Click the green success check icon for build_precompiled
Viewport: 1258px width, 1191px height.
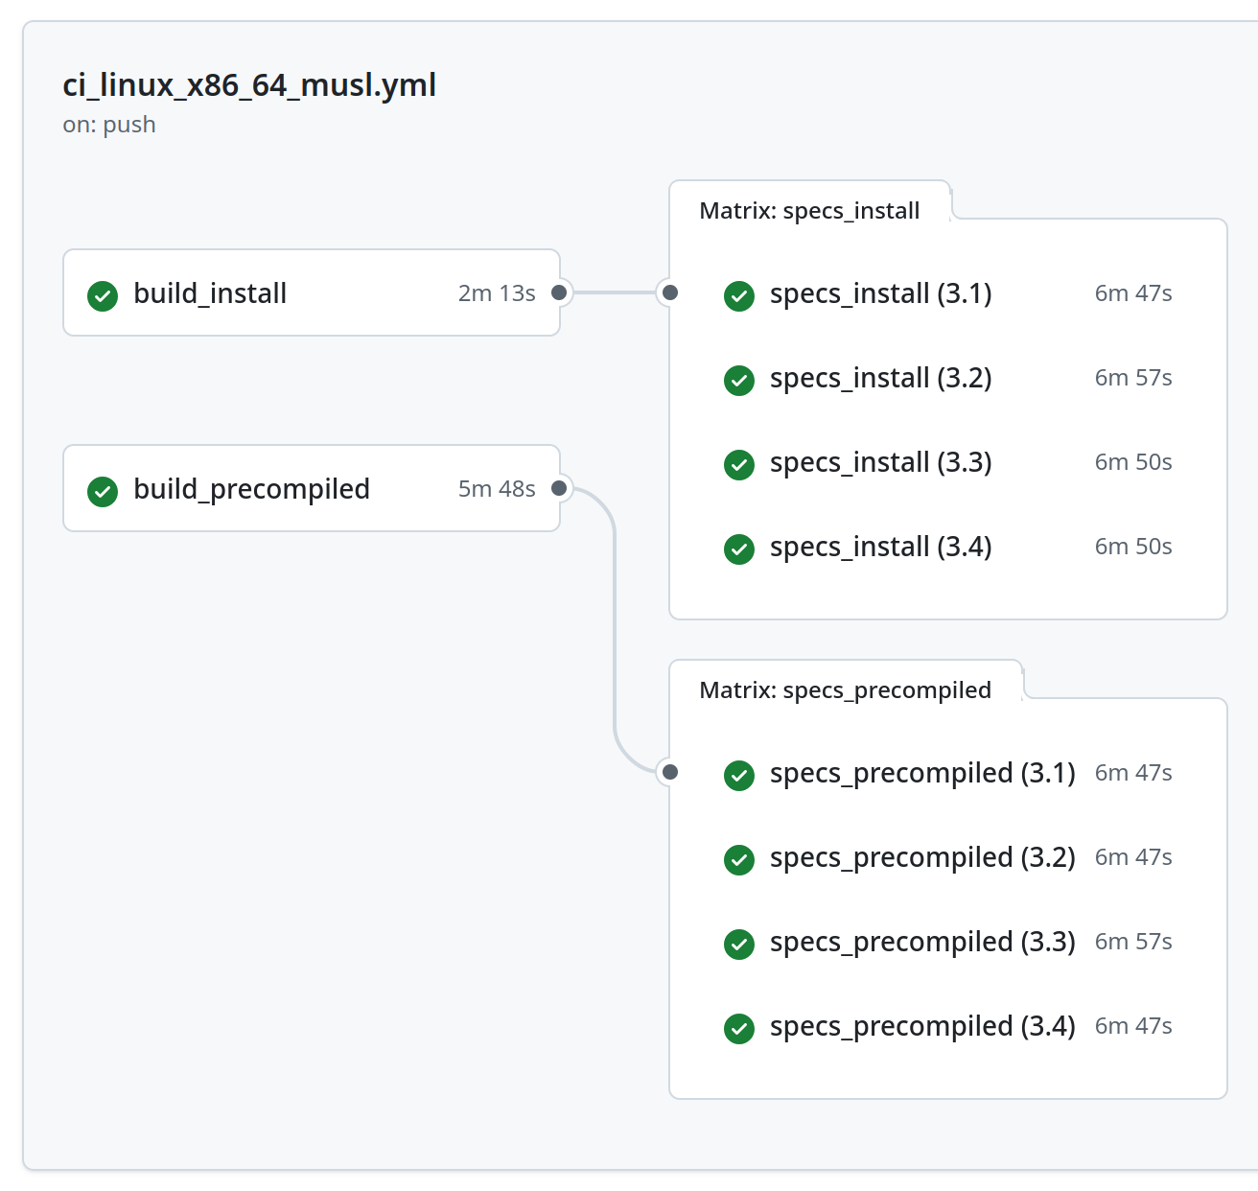click(x=103, y=492)
